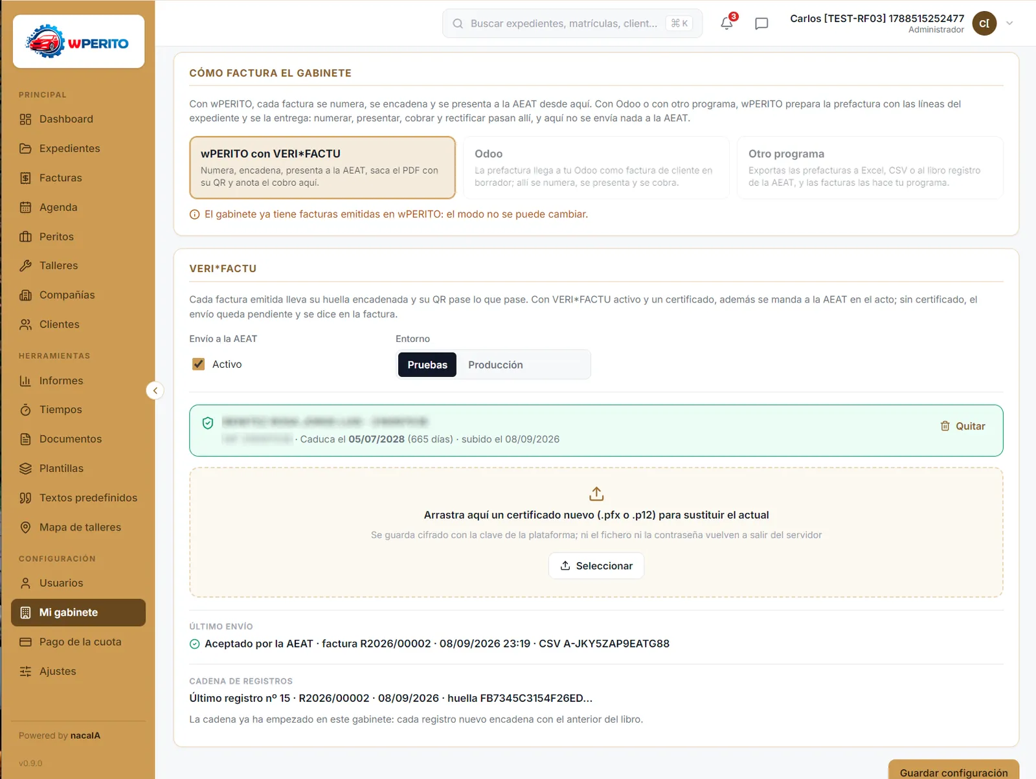Screen dimensions: 1036x779
Task: Click the Documentos file icon
Action: pos(25,439)
